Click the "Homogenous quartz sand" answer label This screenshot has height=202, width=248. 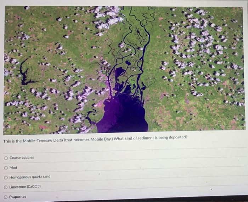coord(30,177)
